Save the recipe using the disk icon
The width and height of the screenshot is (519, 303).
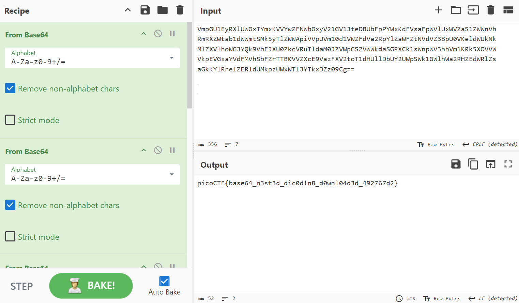145,10
